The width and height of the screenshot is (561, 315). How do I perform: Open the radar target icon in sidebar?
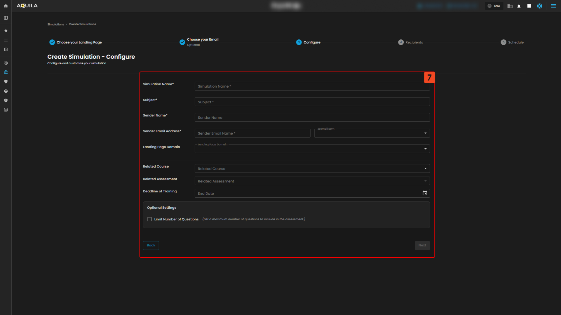(6, 63)
